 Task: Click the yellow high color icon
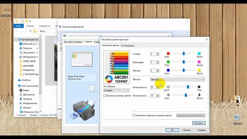pyautogui.click(x=199, y=70)
